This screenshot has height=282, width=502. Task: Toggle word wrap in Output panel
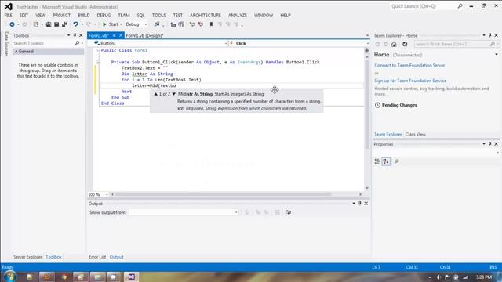click(x=288, y=212)
